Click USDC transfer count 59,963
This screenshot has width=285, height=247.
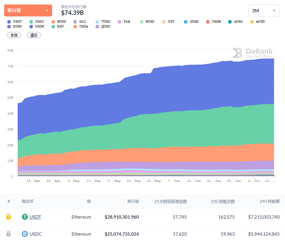(228, 234)
